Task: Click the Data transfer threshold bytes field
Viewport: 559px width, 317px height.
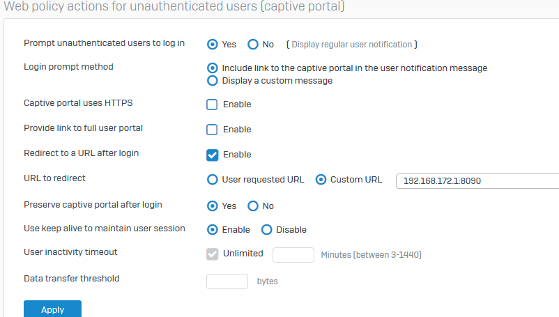Action: [x=227, y=281]
